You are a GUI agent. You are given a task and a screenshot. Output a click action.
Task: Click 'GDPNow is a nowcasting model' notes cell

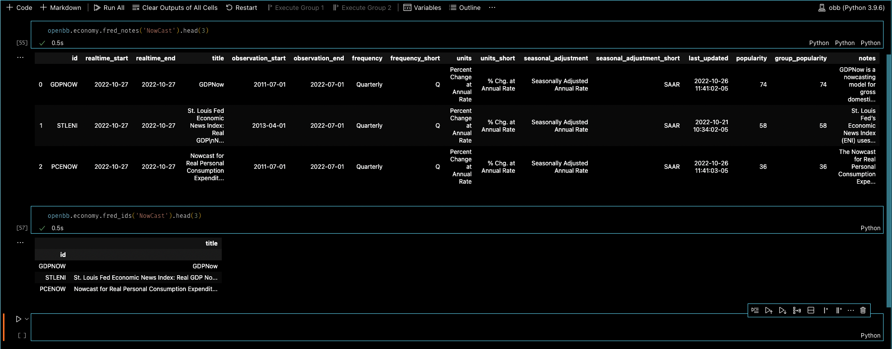[x=857, y=85]
